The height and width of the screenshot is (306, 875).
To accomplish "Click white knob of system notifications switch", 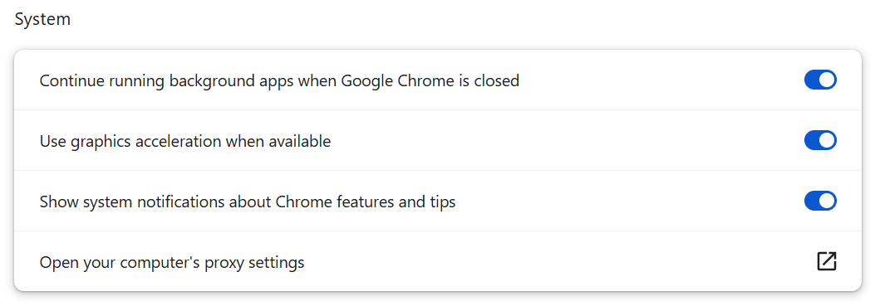I will [827, 202].
